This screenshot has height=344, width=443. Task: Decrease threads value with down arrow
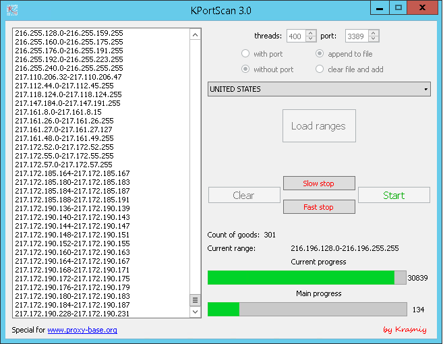pyautogui.click(x=311, y=39)
